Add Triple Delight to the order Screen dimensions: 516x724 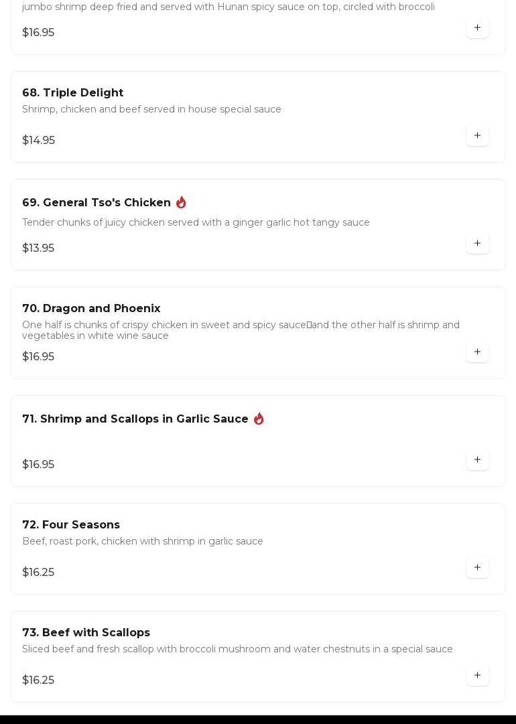tap(477, 135)
